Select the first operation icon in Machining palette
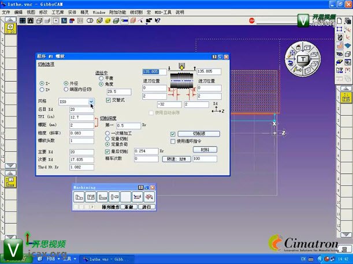 pyautogui.click(x=80, y=197)
